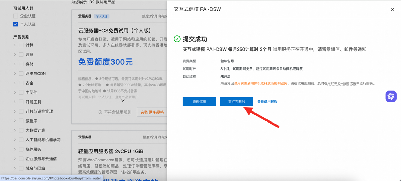Viewport: 401px width, 181px height.
Task: Expand the 计算 category chevron
Action: pyautogui.click(x=15, y=45)
